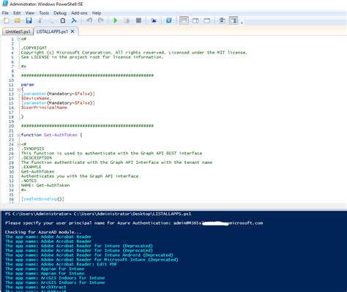Click 'Adobe Acrobat Reader for Microsoft Intune (Deprecated)' line
This screenshot has width=347, height=292.
[92, 260]
